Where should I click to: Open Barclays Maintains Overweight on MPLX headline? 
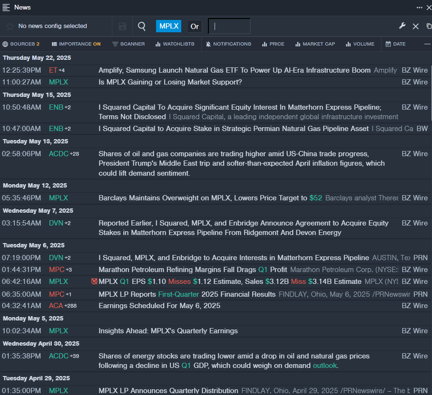tap(210, 198)
